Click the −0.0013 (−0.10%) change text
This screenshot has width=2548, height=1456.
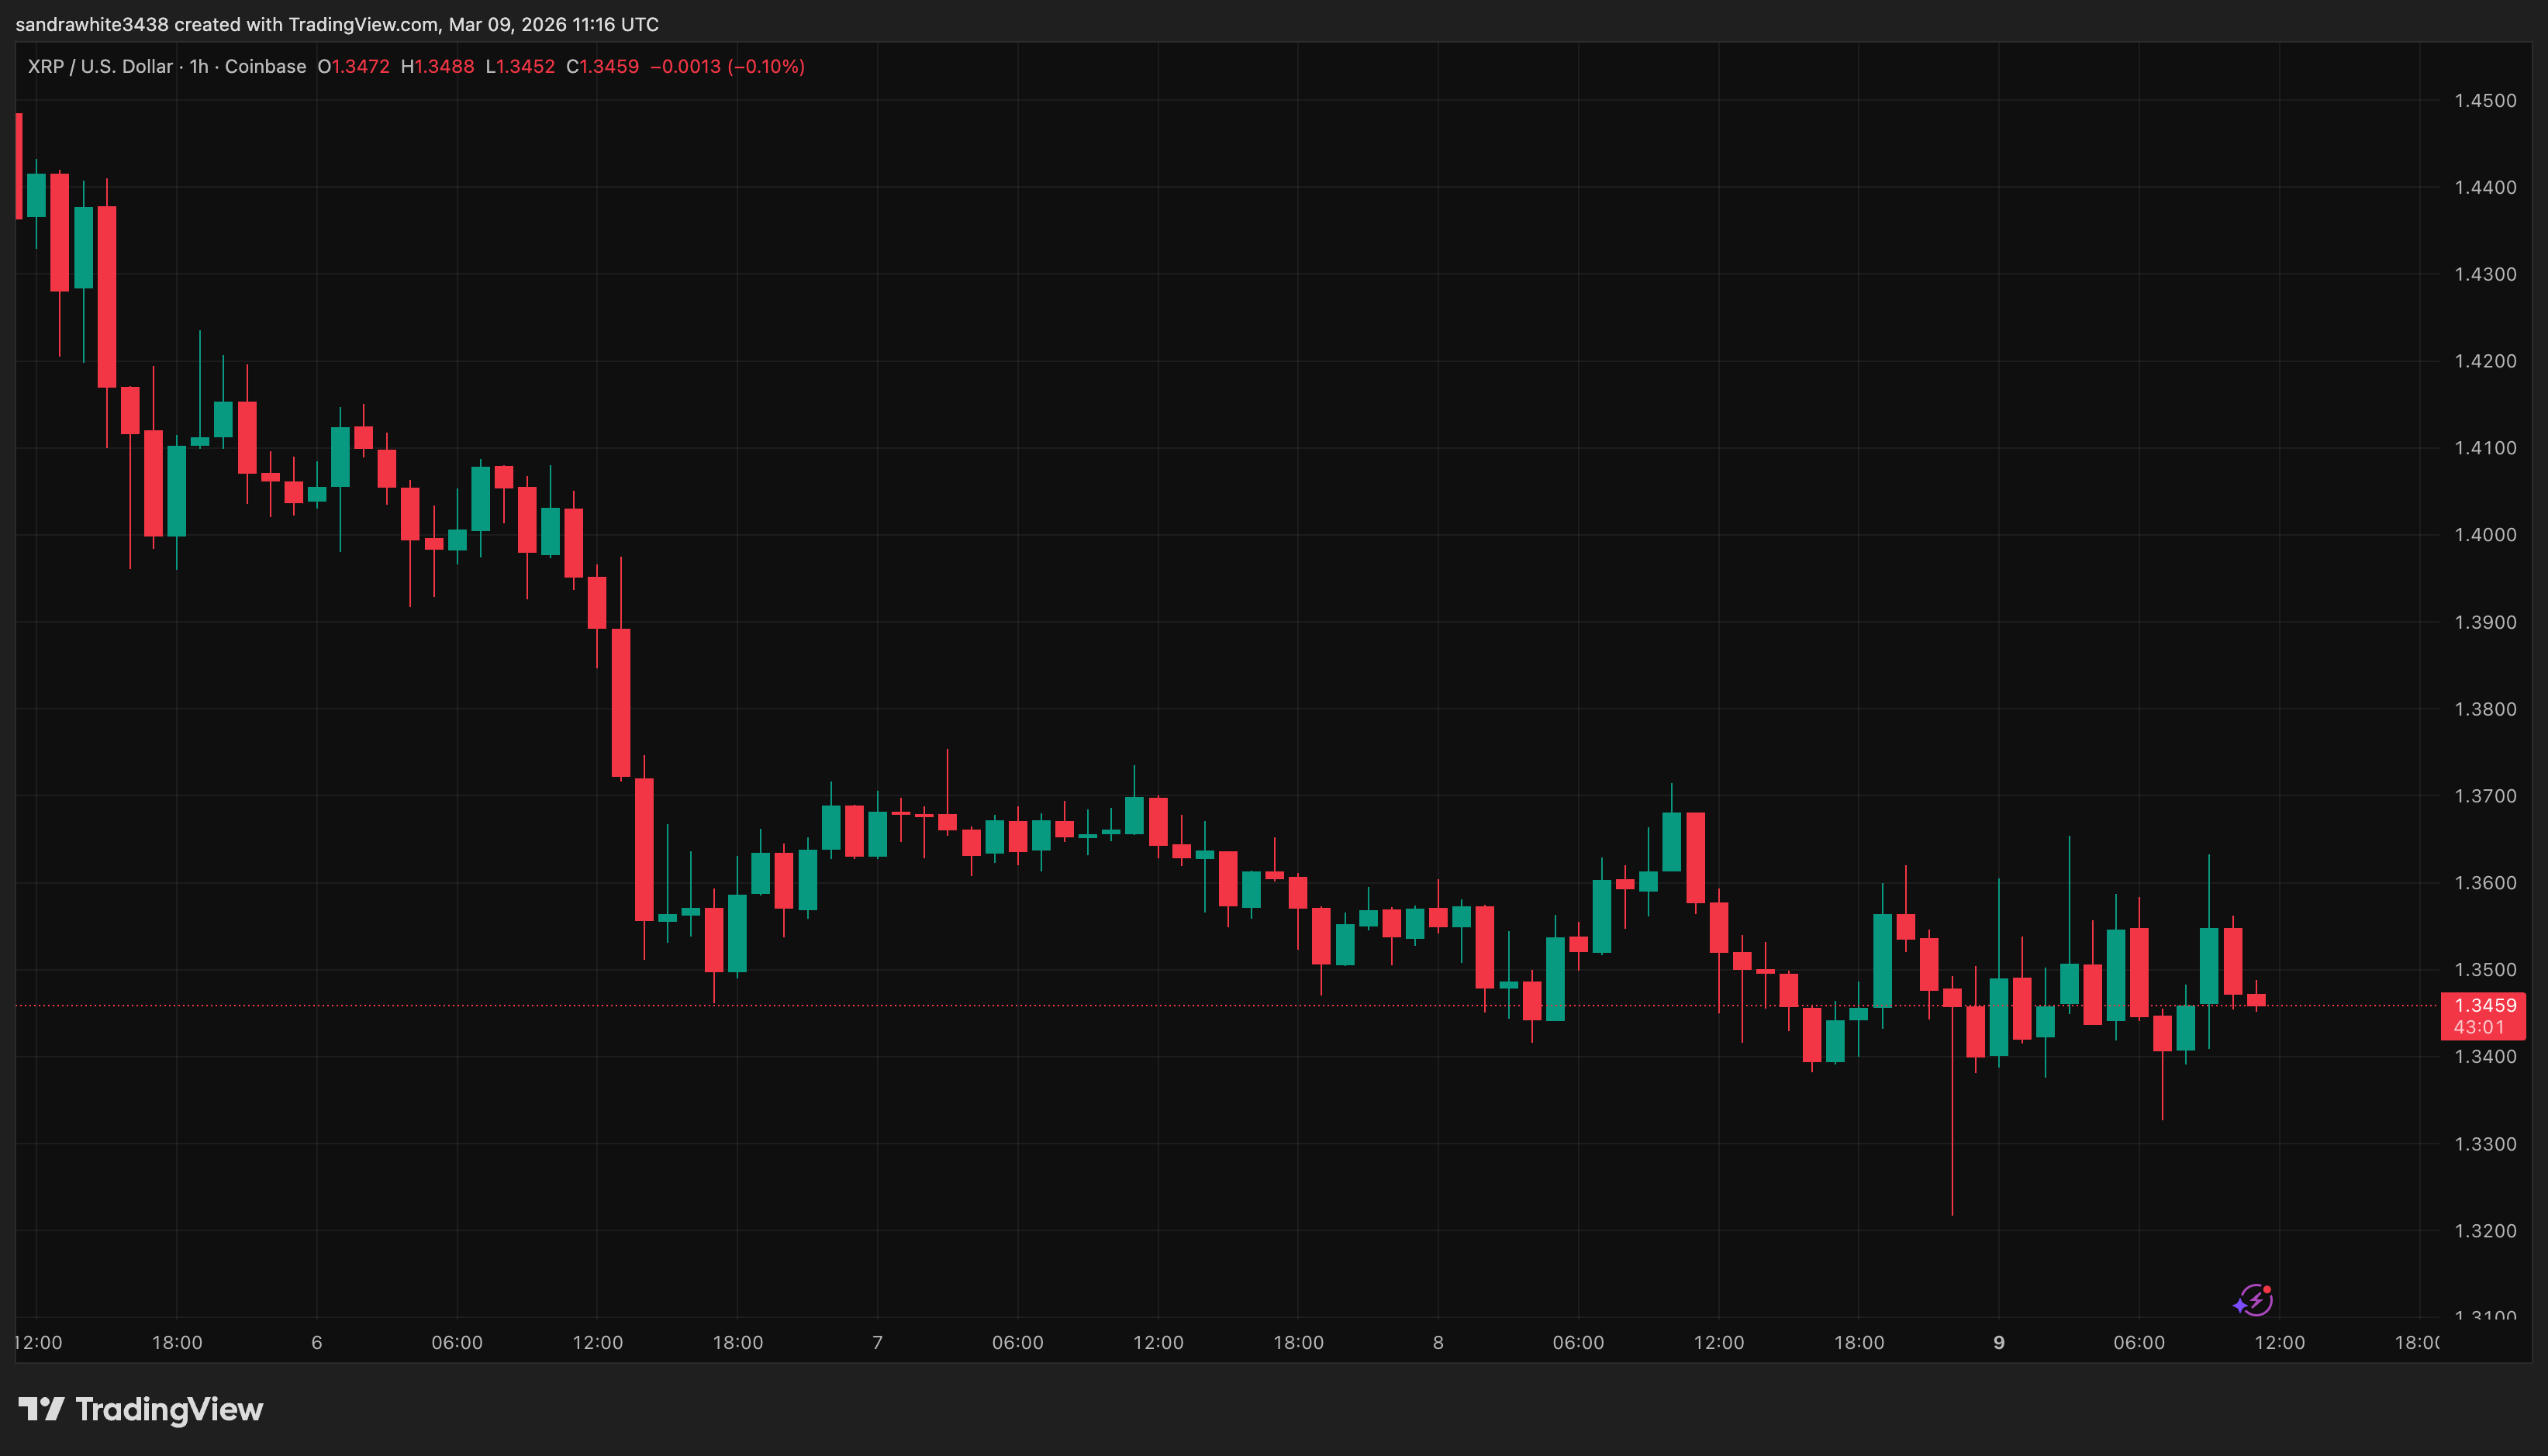tap(727, 67)
